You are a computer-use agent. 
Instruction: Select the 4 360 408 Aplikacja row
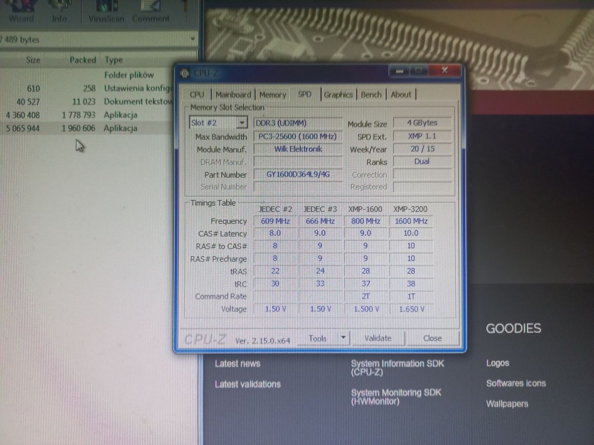(87, 115)
